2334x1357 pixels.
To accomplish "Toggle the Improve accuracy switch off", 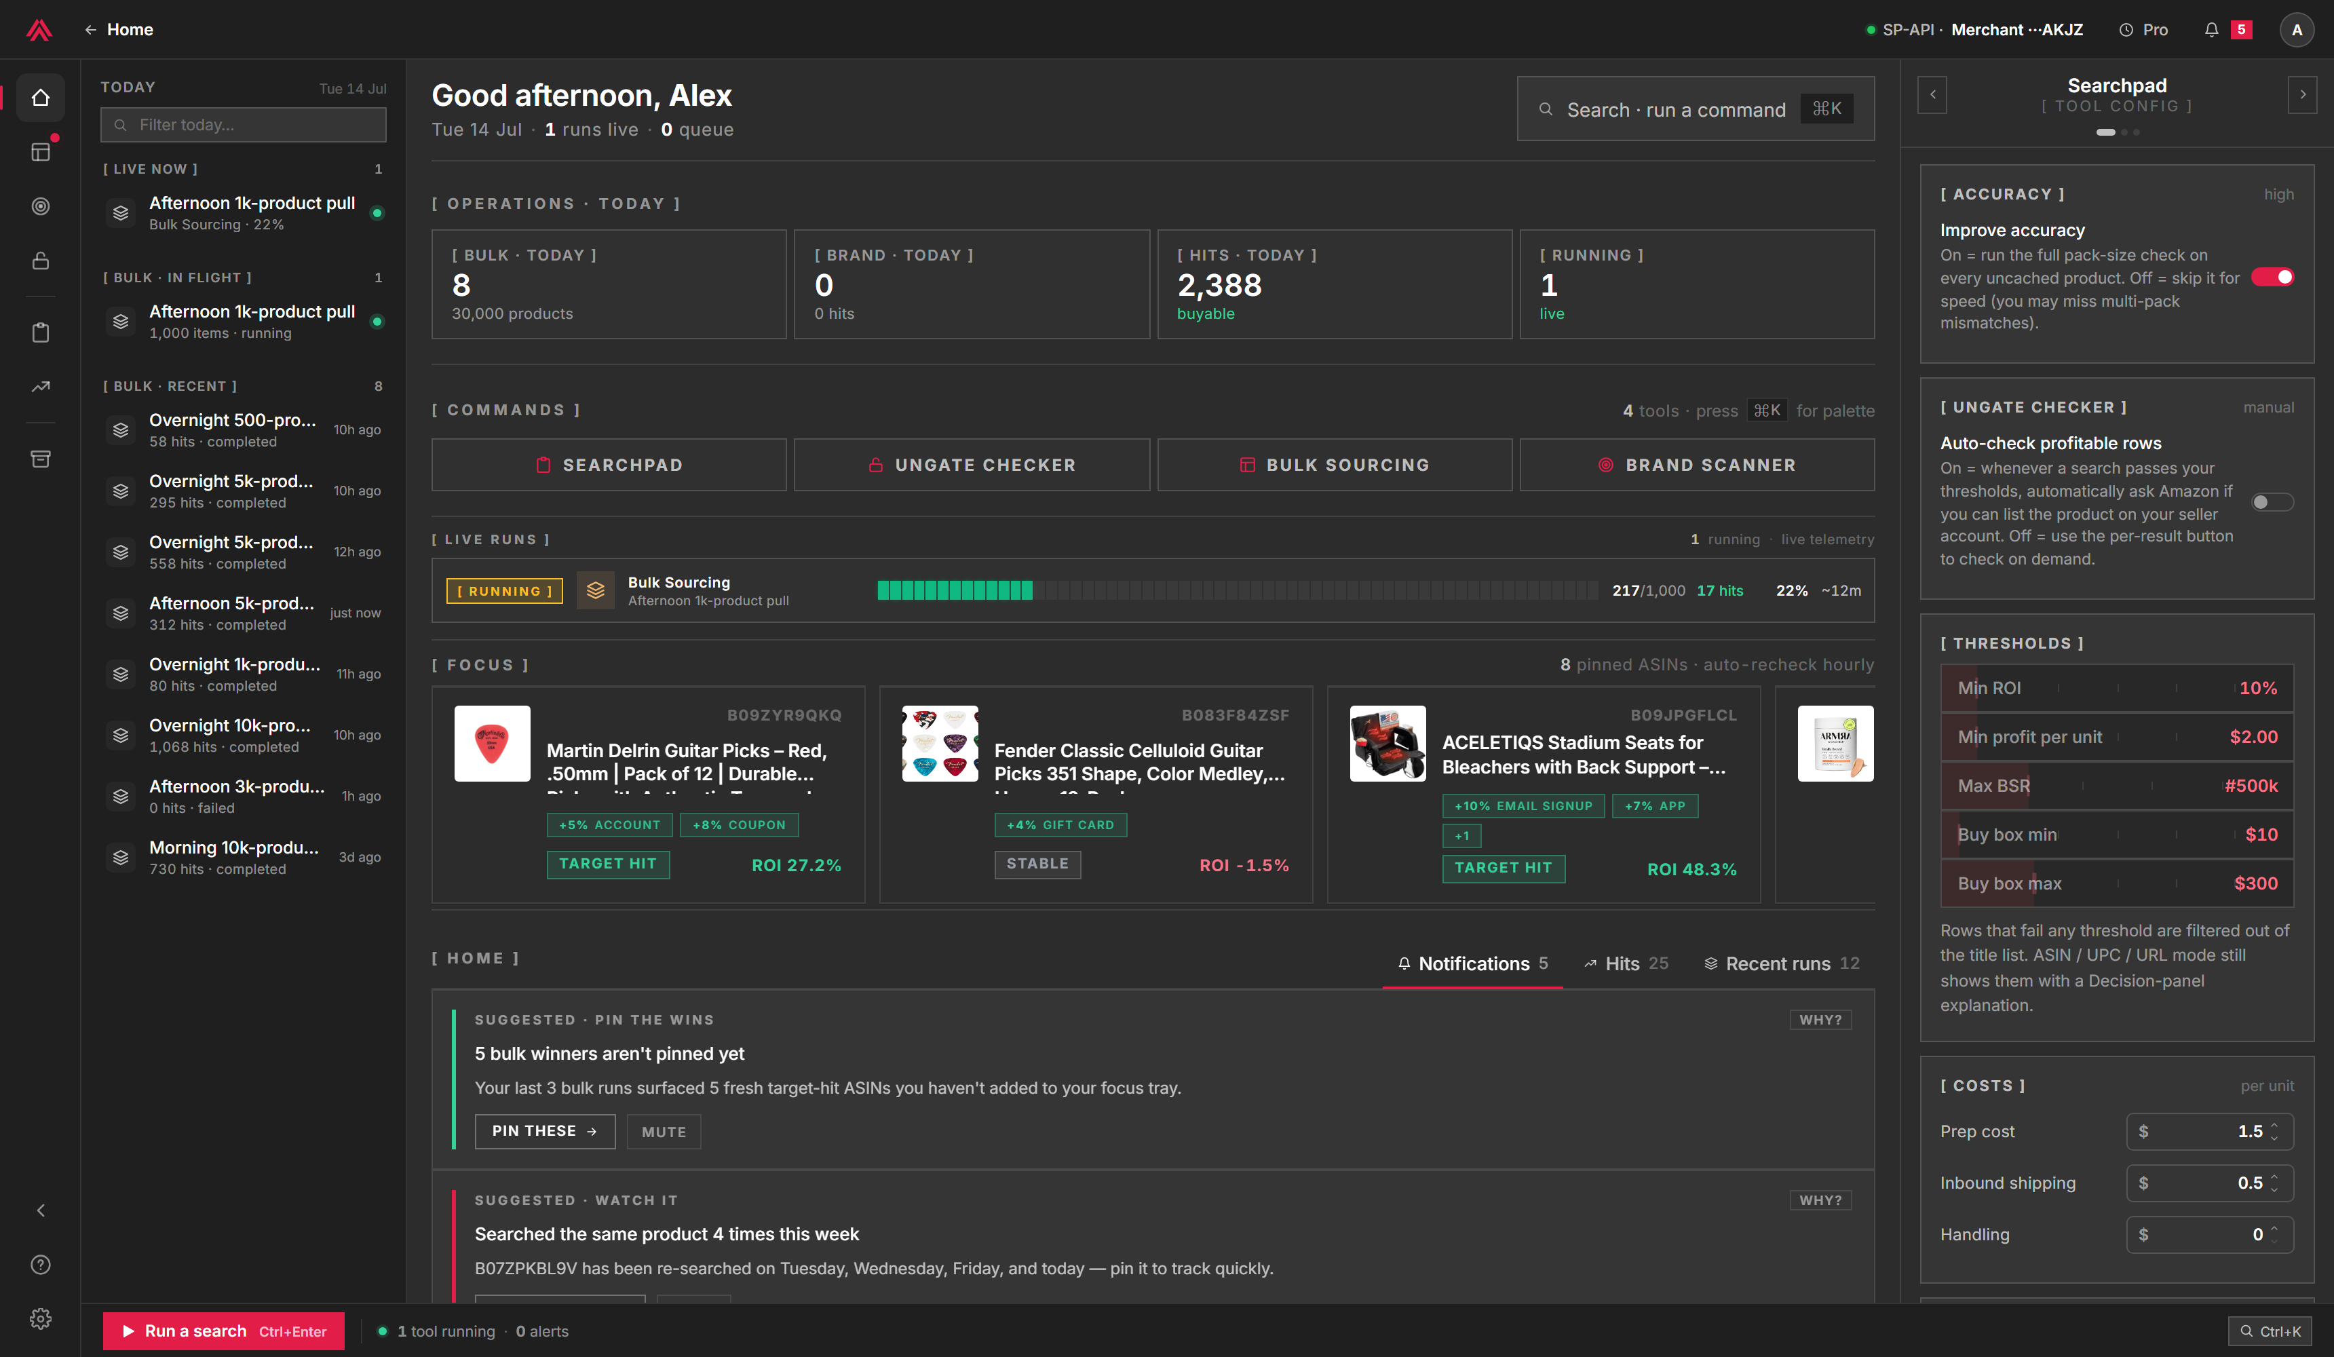I will tap(2273, 277).
